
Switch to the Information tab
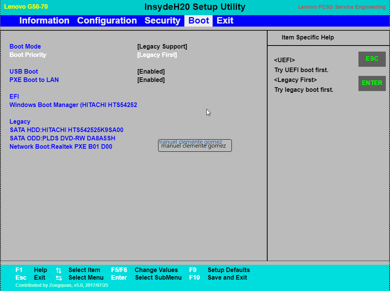tap(44, 20)
